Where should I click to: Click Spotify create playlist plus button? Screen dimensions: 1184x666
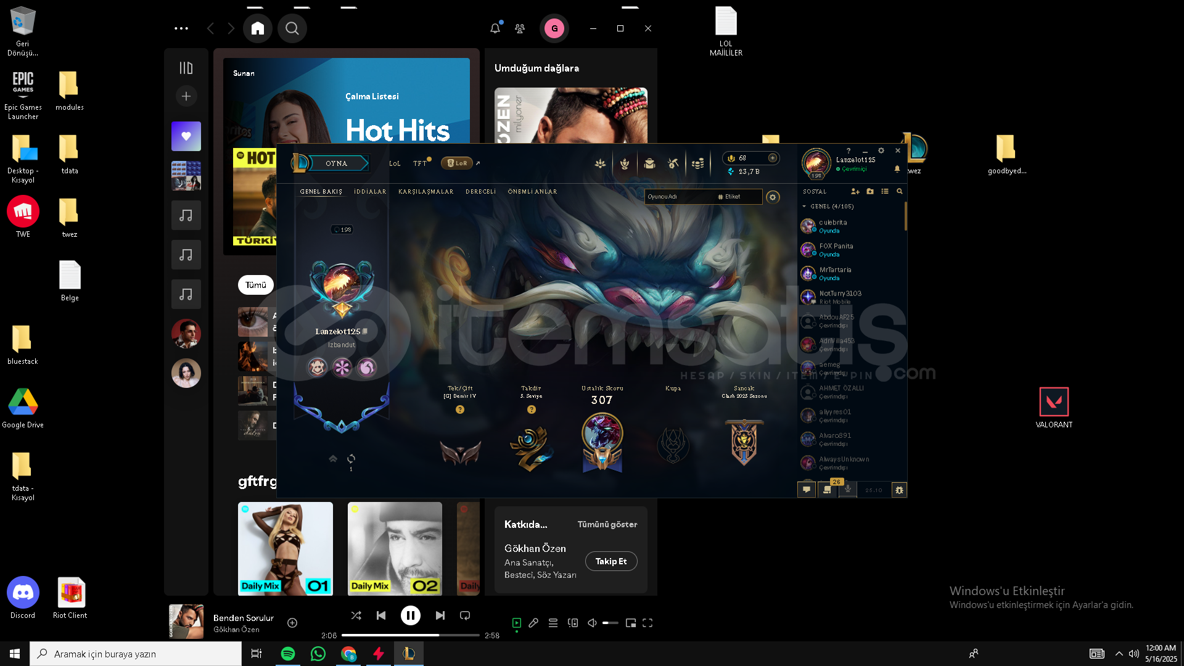pos(186,96)
